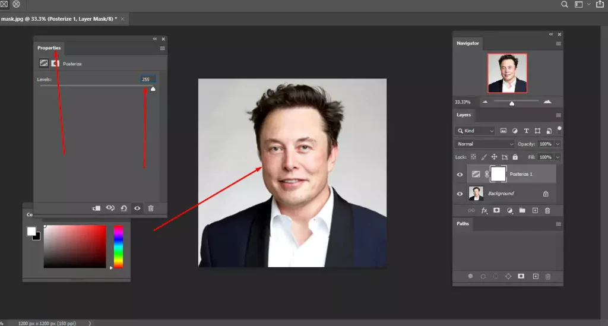Toggle layer filtering switch on or off
Viewport: 608px width, 326px height.
point(559,129)
